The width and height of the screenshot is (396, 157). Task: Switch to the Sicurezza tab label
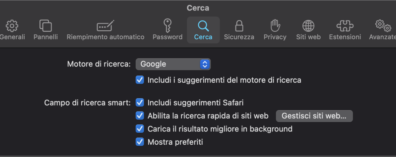click(239, 37)
